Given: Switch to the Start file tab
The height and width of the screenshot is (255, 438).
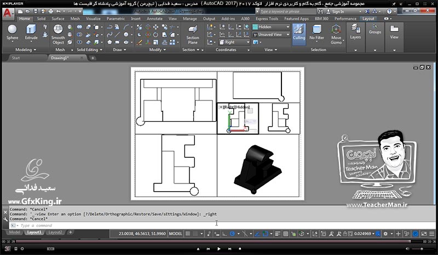Looking at the screenshot, I should click(x=16, y=58).
